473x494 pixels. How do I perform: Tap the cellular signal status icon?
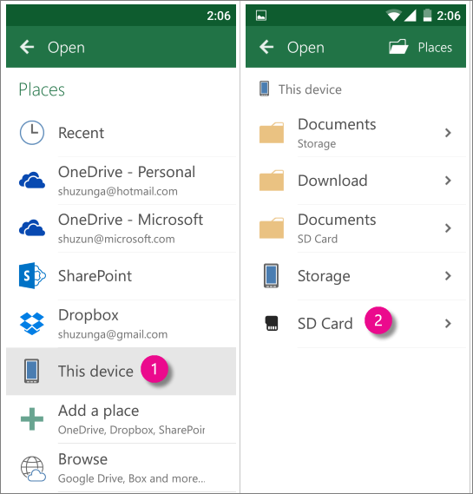[410, 16]
